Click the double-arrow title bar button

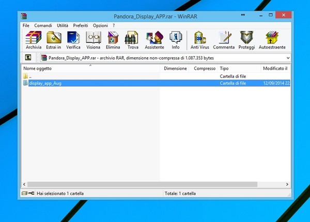[x=243, y=15]
